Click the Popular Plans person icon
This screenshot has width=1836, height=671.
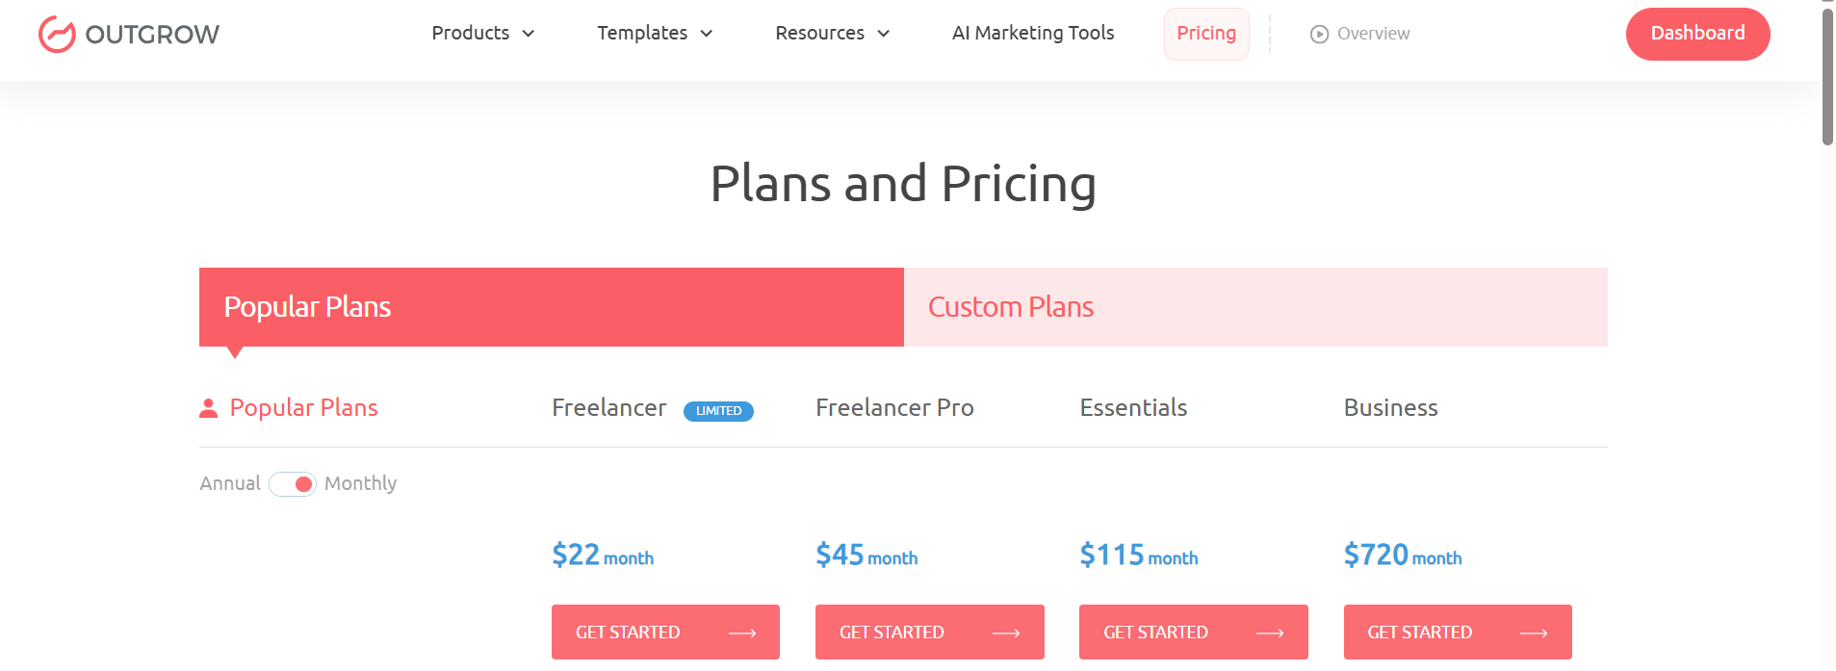[208, 408]
